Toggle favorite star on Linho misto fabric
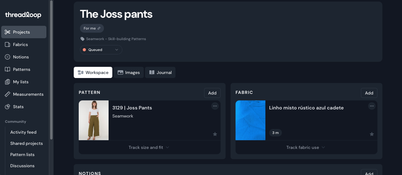402x175 pixels. point(372,134)
